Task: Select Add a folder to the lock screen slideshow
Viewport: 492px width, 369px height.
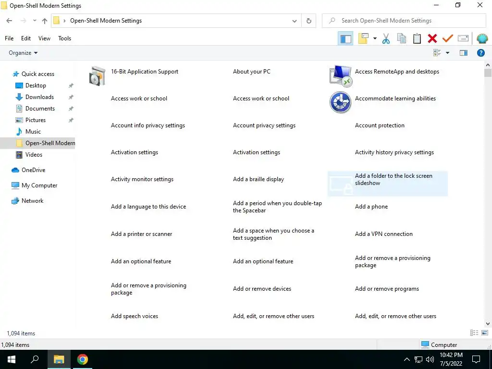Action: tap(388, 184)
